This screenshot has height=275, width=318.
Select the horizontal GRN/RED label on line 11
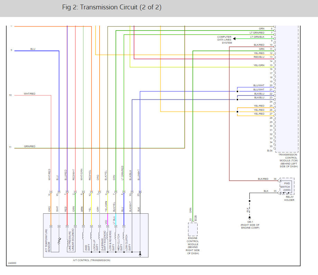(30, 146)
